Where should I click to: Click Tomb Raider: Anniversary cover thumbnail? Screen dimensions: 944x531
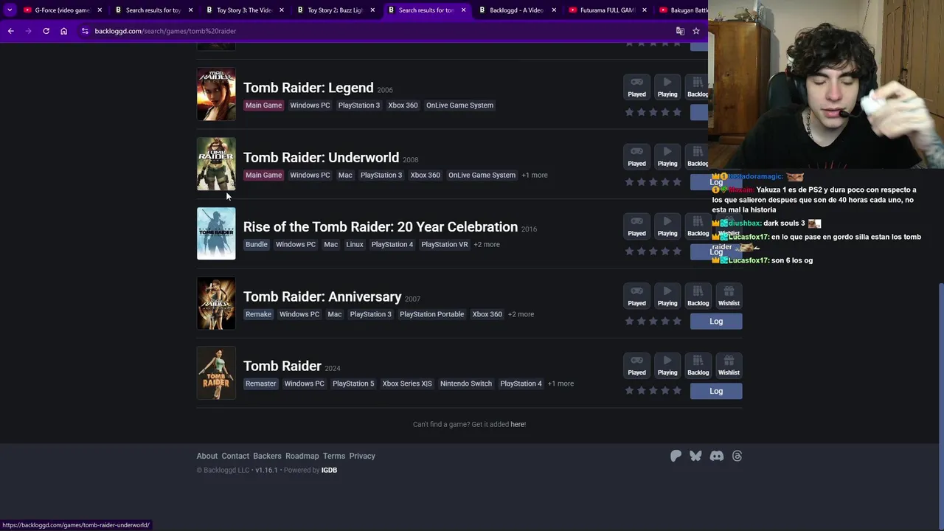(216, 303)
